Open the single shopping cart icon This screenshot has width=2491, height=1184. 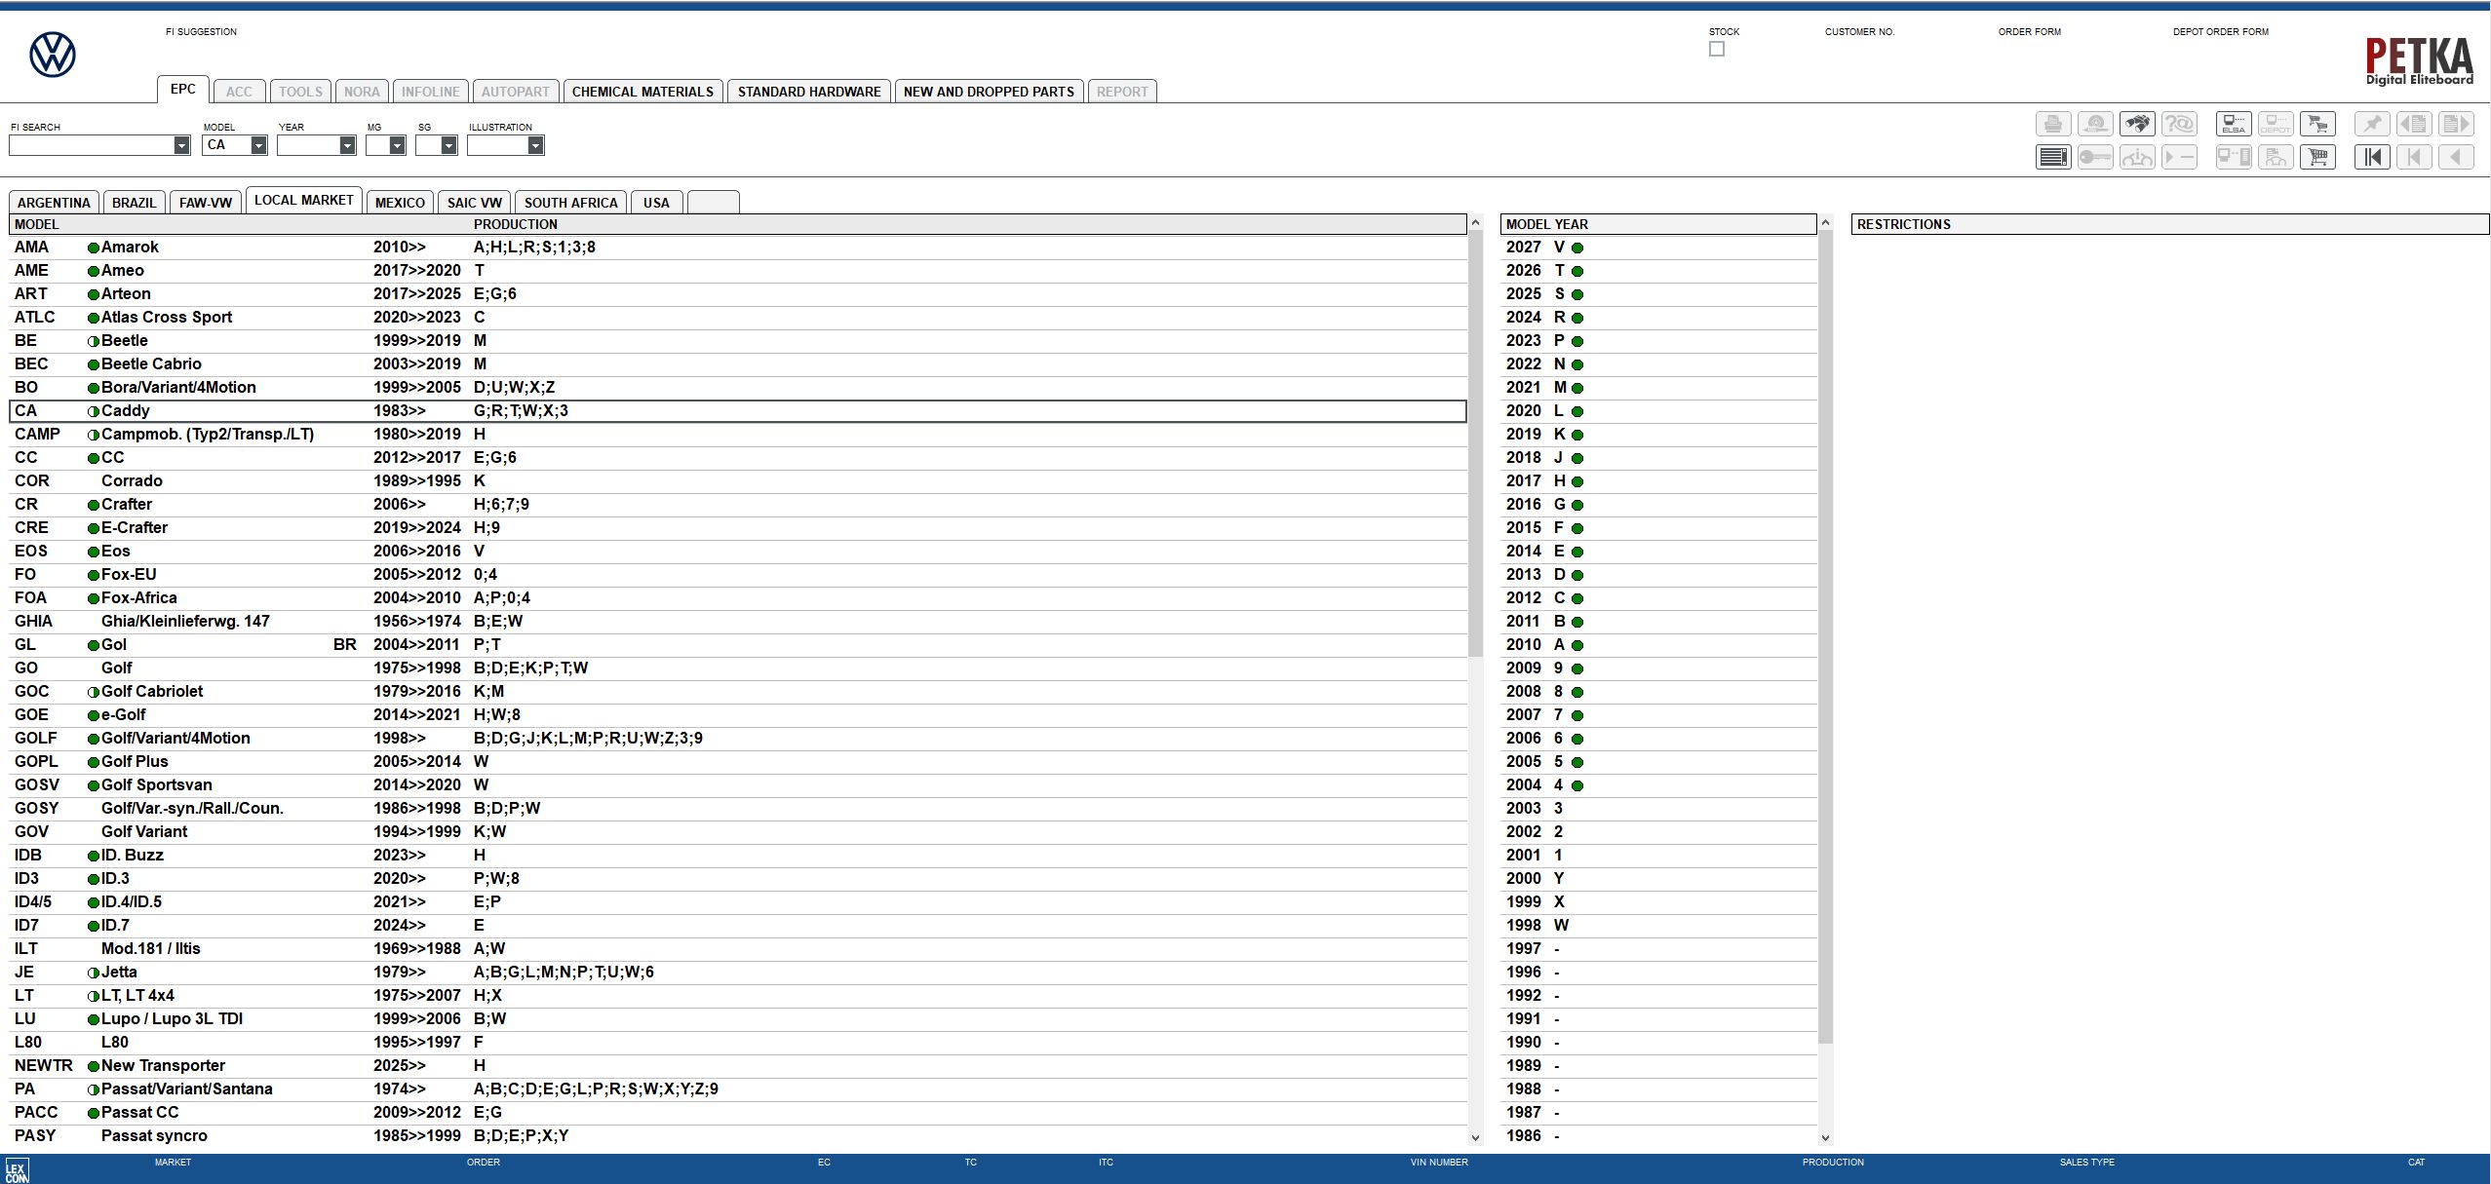click(2317, 157)
